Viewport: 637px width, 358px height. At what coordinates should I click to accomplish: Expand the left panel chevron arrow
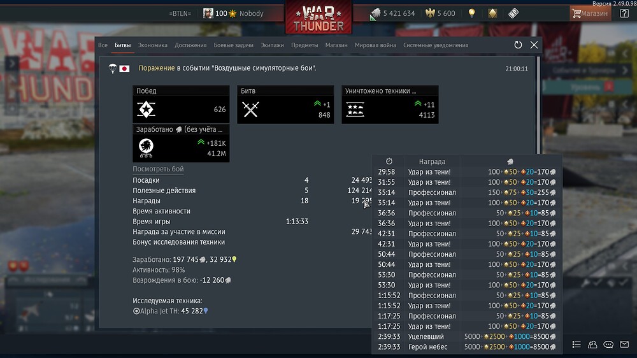(11, 64)
